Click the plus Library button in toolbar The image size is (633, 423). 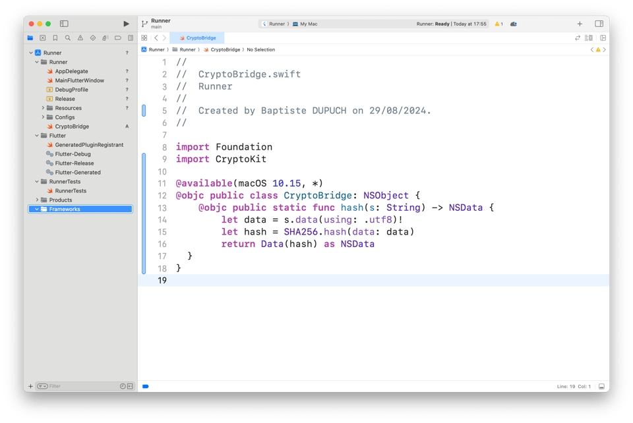click(580, 24)
